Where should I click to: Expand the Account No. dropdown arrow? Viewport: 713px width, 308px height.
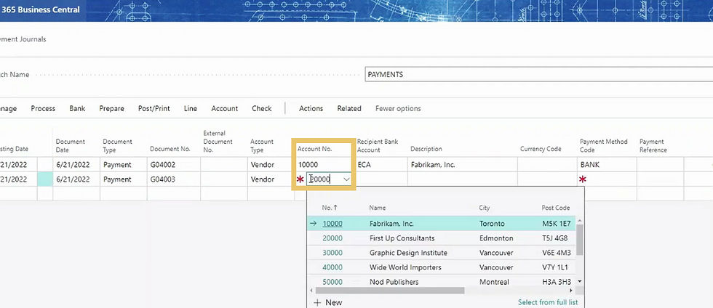pyautogui.click(x=346, y=179)
